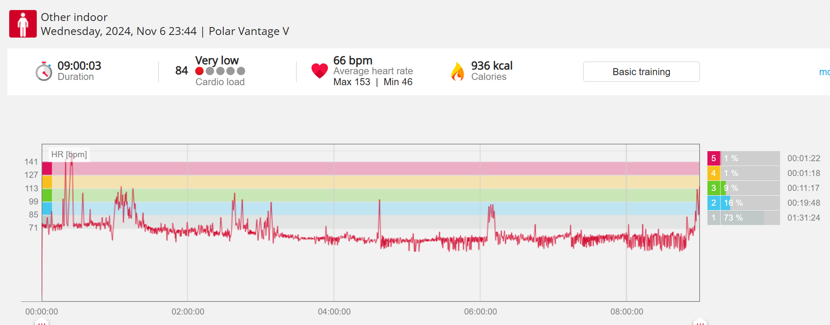830x325 pixels.
Task: Click the stopwatch Duration icon
Action: tap(44, 72)
